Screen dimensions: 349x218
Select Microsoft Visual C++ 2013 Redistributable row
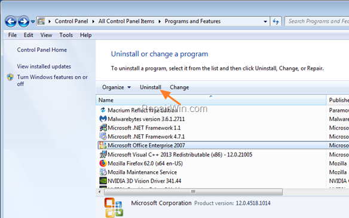pos(224,155)
